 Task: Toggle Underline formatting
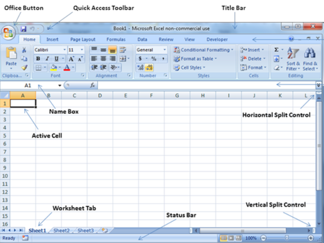(x=56, y=59)
